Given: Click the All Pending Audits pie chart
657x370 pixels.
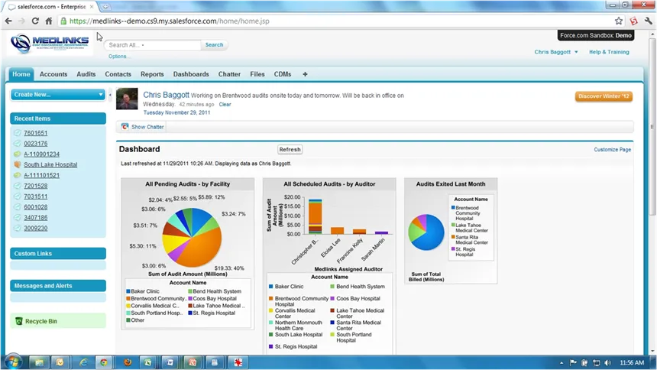Looking at the screenshot, I should [192, 238].
